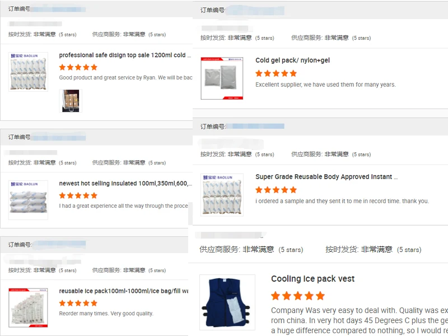Open the newest hot selling insulated thumbnail
The image size is (448, 336).
[29, 200]
